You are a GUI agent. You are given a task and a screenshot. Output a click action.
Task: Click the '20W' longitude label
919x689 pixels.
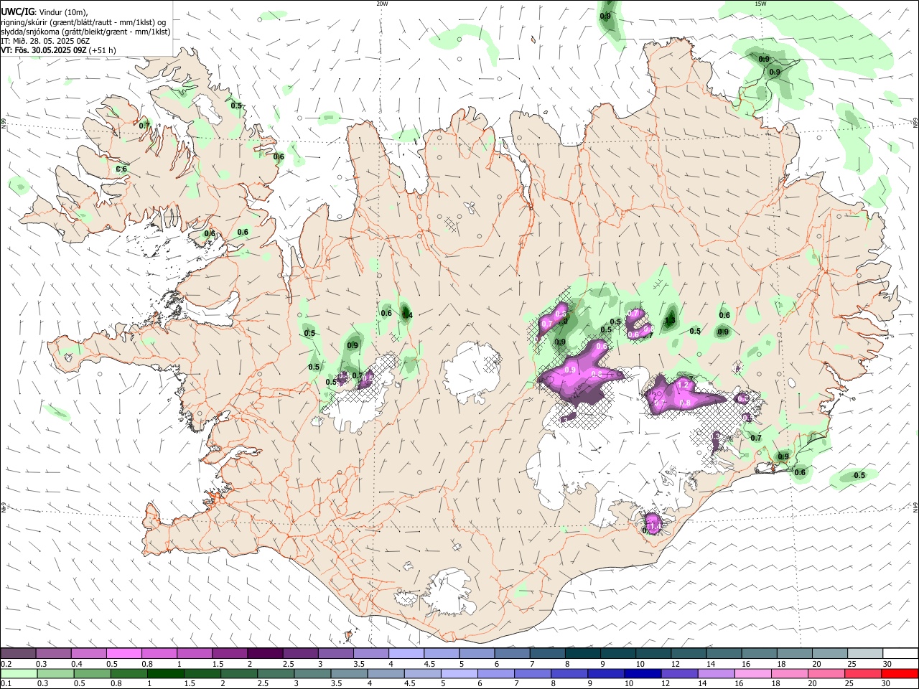coord(382,4)
